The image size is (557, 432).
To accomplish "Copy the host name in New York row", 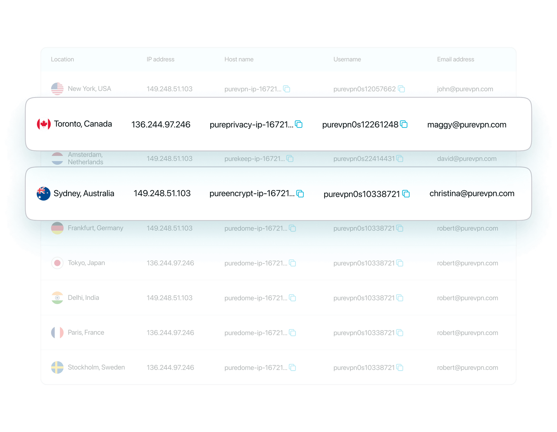I will 287,89.
